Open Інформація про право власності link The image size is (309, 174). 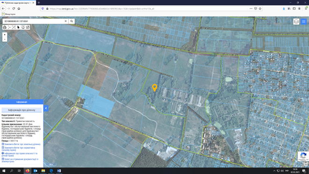click(20, 154)
